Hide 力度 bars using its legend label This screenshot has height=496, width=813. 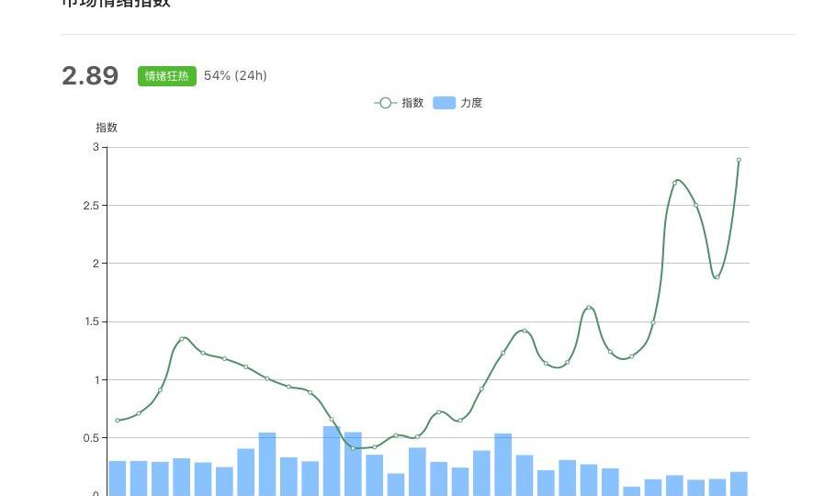tap(471, 103)
